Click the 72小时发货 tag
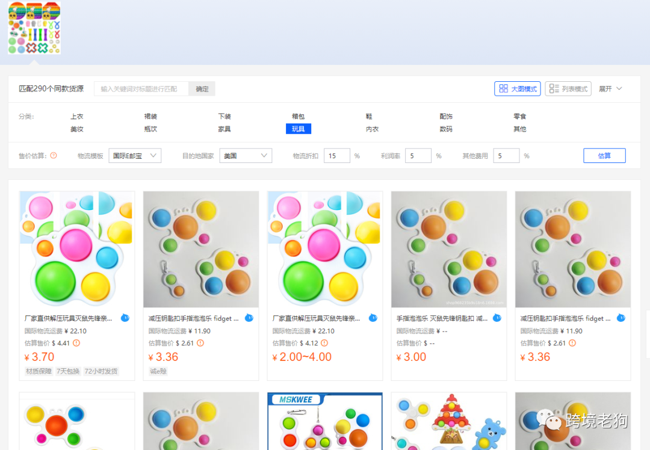 point(101,371)
